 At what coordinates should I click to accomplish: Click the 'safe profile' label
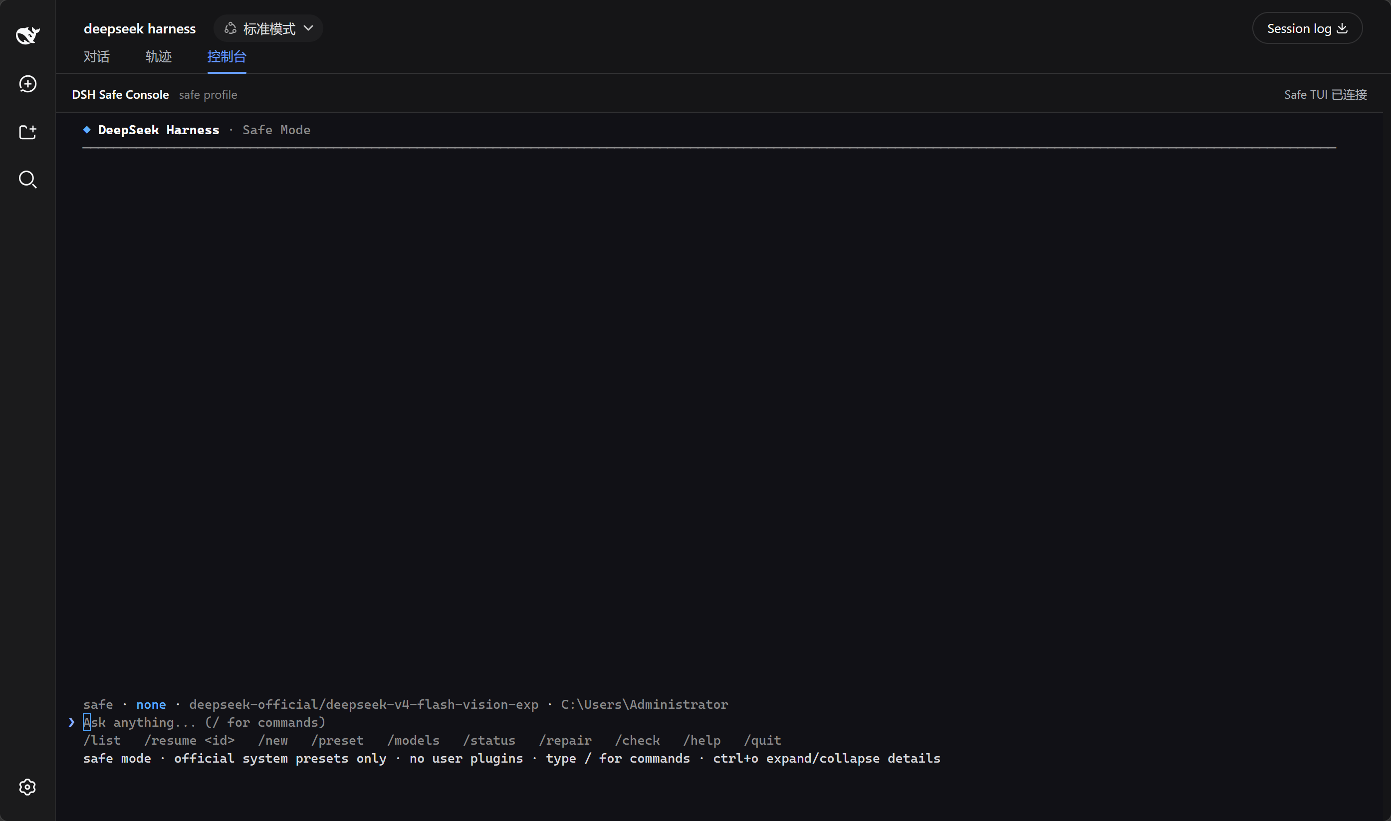point(208,95)
